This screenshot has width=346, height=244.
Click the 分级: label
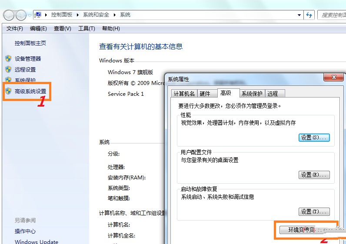(x=113, y=153)
